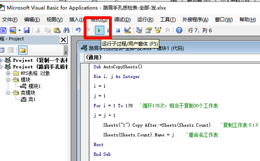Open the 工具(T) menu

tap(168, 20)
